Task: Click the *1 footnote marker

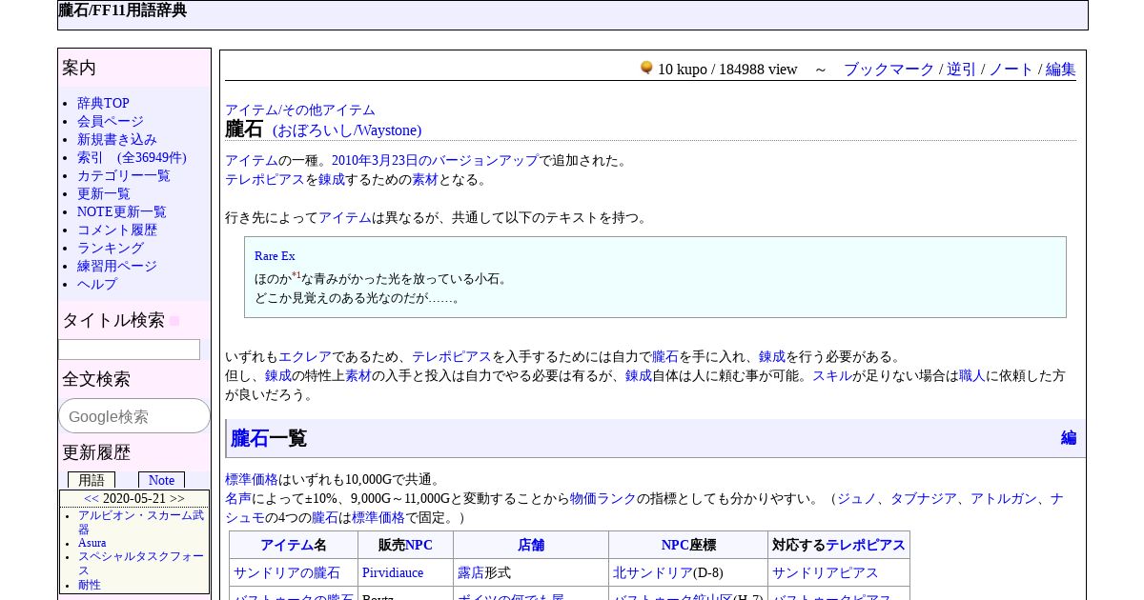Action: pos(296,275)
